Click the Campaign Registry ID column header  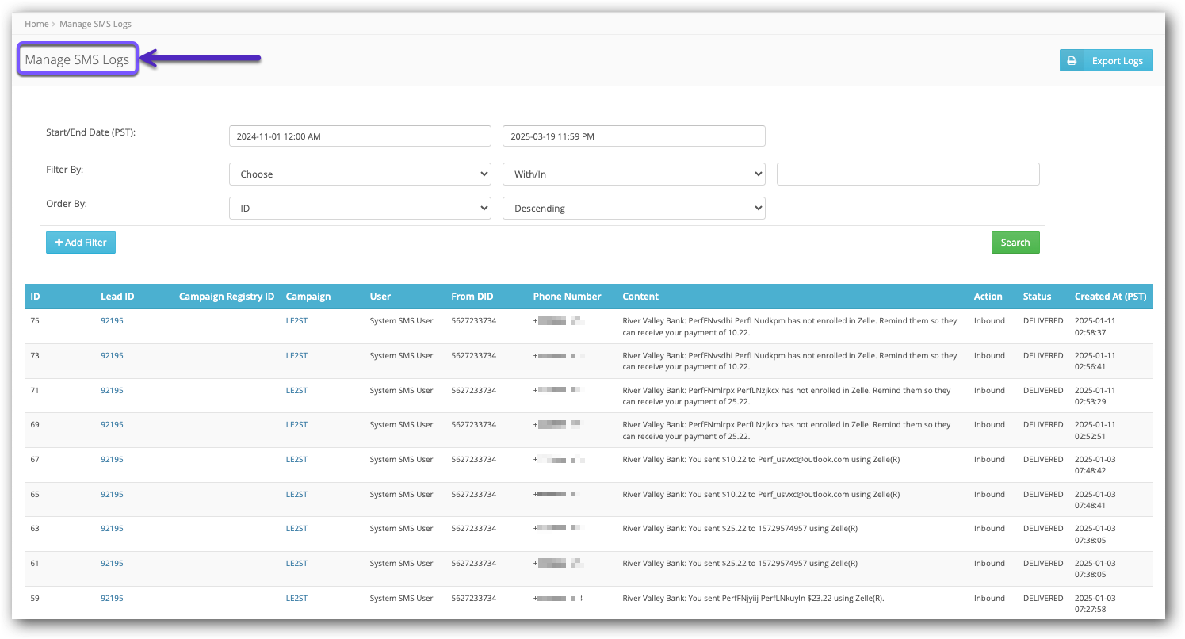(227, 297)
